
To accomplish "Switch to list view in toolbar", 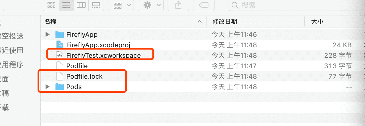I will coord(66,5).
